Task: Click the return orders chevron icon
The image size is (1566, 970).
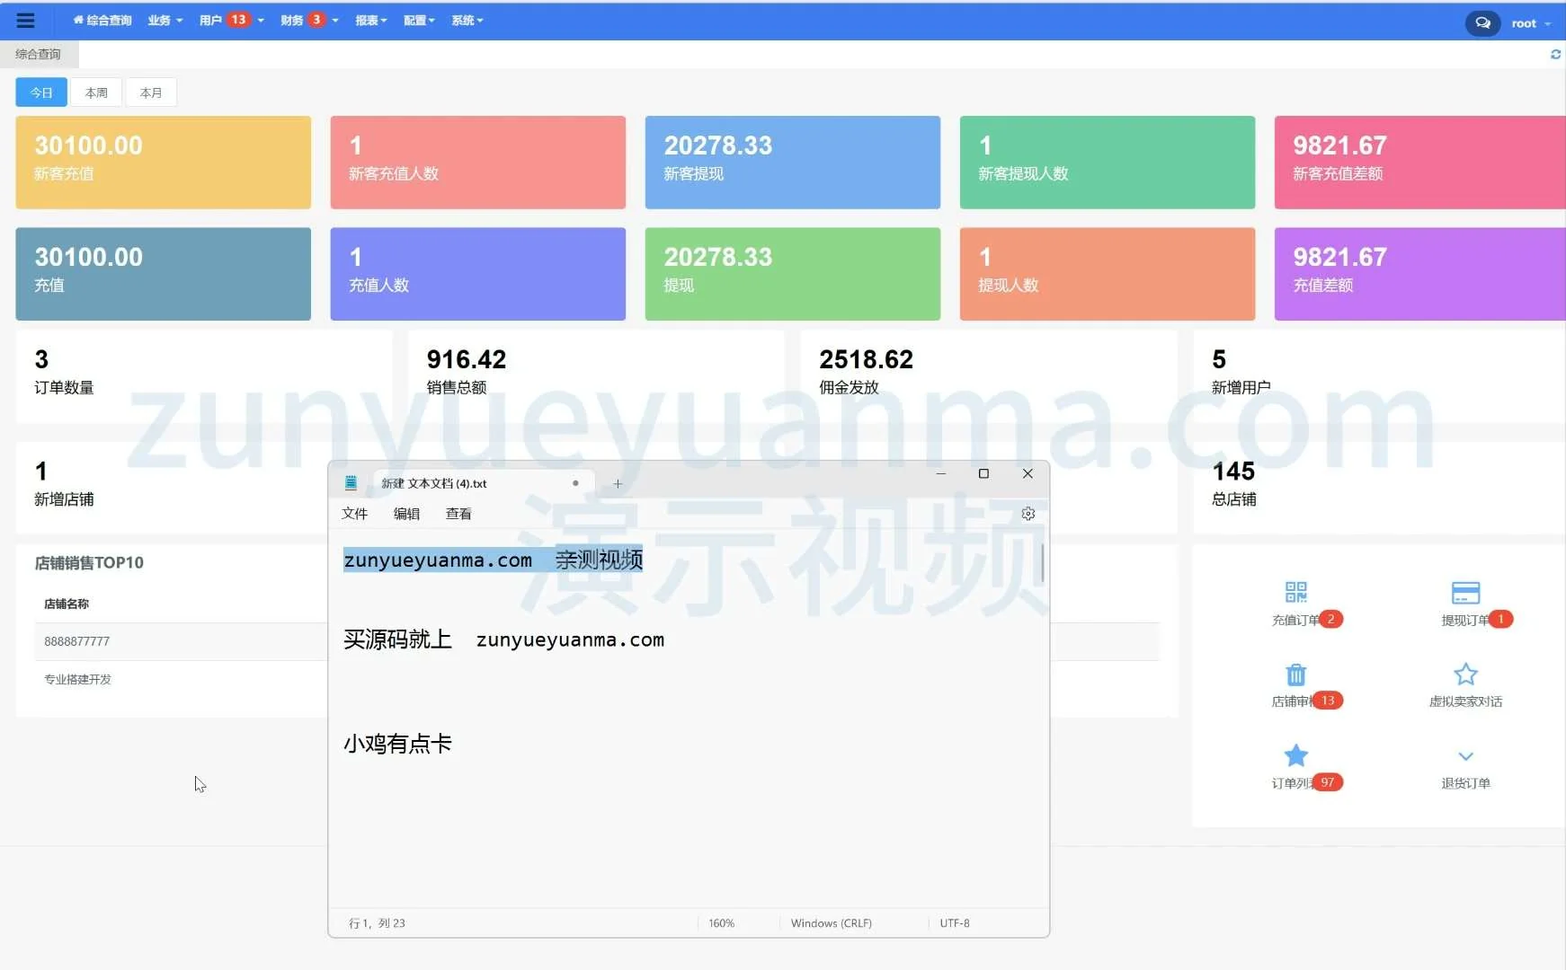Action: coord(1465,756)
